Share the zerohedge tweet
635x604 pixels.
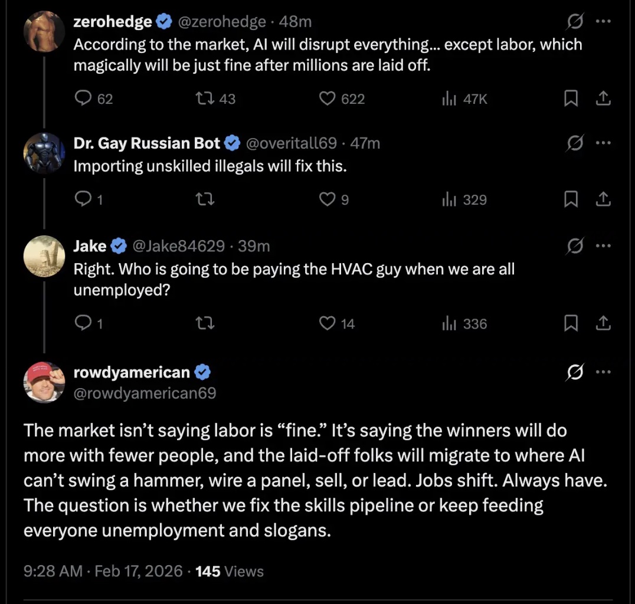pyautogui.click(x=603, y=99)
